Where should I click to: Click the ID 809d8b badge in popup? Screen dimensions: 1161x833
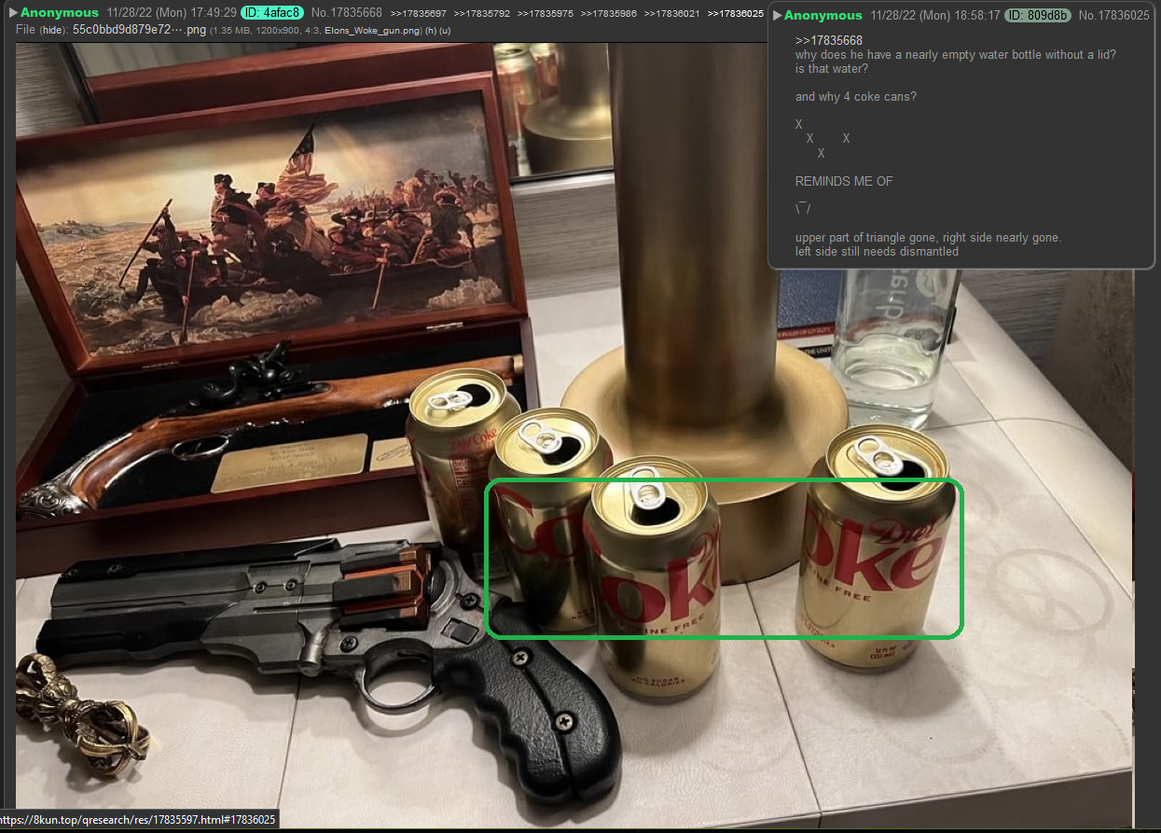(x=1038, y=16)
